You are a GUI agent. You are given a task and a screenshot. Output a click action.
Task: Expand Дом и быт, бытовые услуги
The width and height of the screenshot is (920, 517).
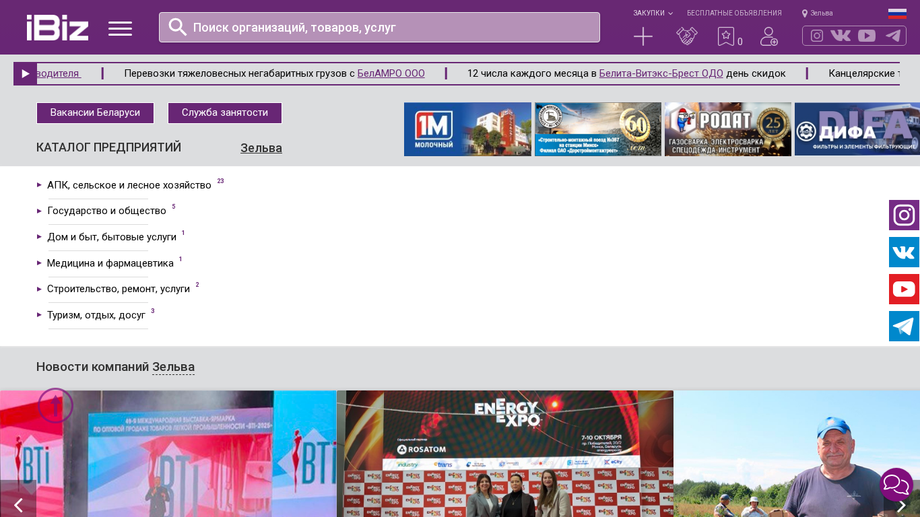pos(112,237)
